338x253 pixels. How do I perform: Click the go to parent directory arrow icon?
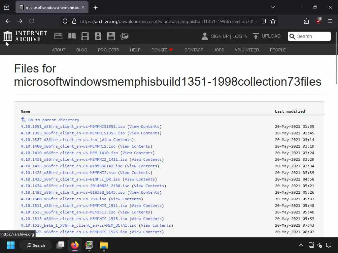click(23, 119)
